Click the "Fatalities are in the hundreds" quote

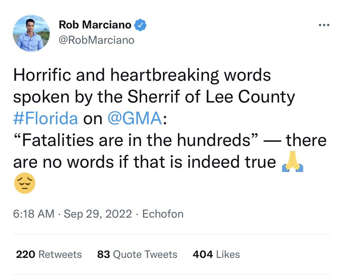pyautogui.click(x=135, y=141)
